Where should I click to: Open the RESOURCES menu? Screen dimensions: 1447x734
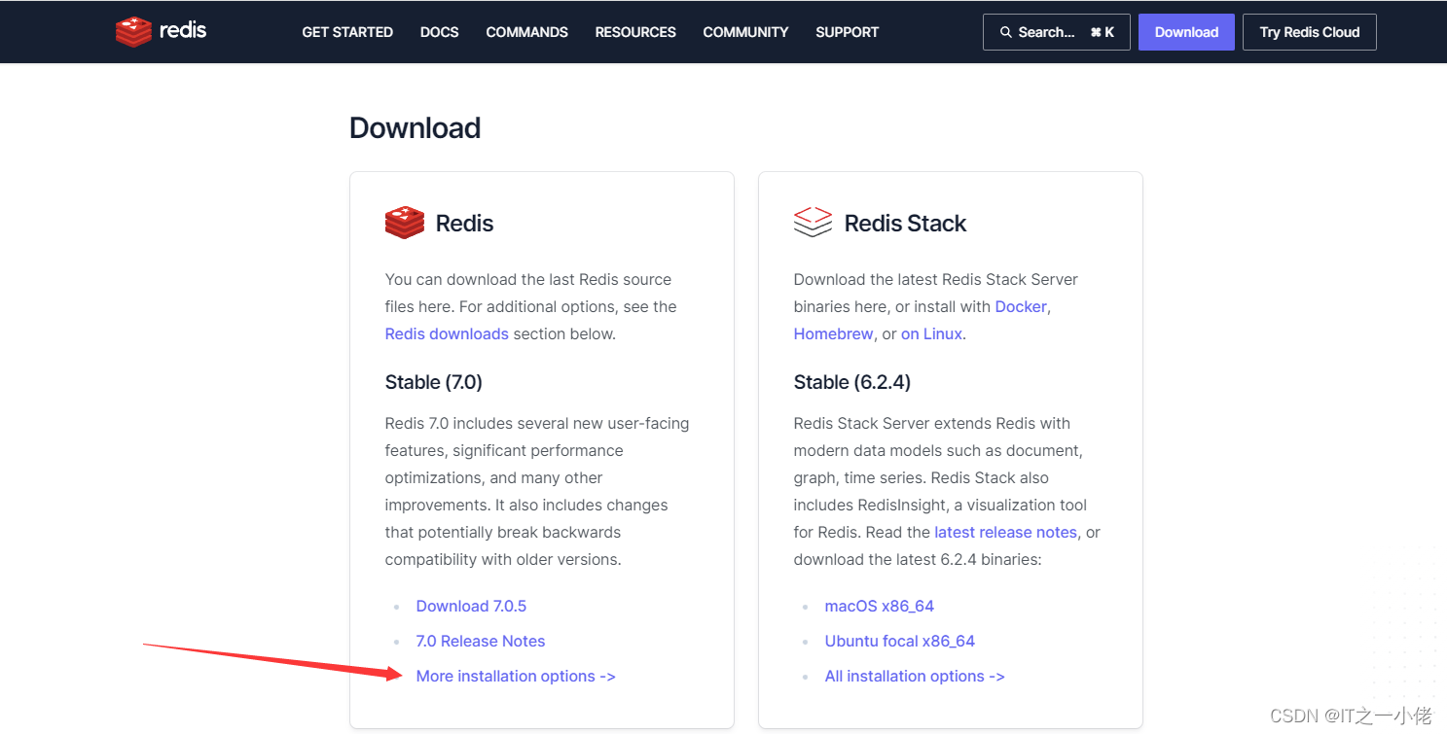[x=634, y=32]
